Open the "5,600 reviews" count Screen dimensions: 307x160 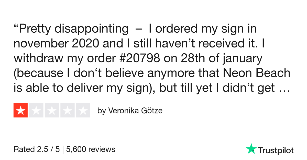coord(91,149)
